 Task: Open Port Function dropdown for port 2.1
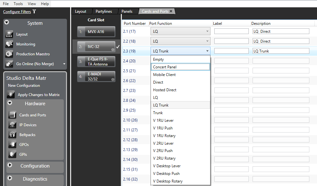pos(207,31)
